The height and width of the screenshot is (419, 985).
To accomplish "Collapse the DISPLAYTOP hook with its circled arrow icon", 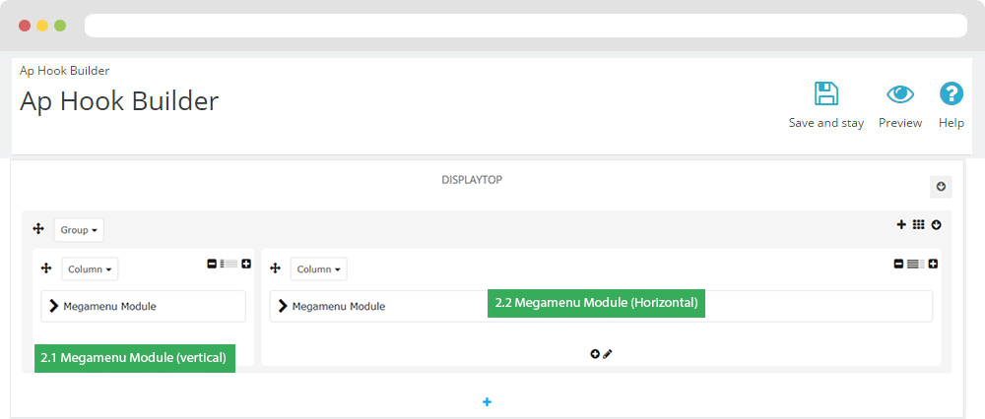I will (941, 186).
